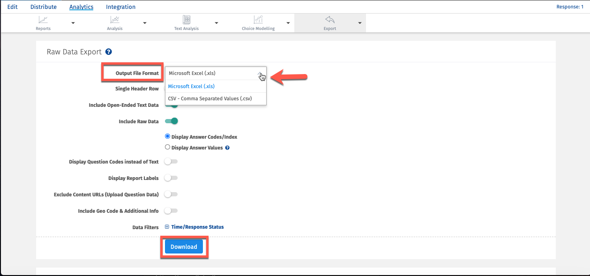Screen dimensions: 590x276
Task: Select Microsoft Excel (.xls) option in list
Action: pyautogui.click(x=216, y=86)
